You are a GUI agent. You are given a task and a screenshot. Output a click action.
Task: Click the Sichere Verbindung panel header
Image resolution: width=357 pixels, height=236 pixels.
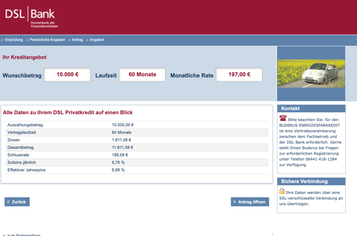coord(311,182)
